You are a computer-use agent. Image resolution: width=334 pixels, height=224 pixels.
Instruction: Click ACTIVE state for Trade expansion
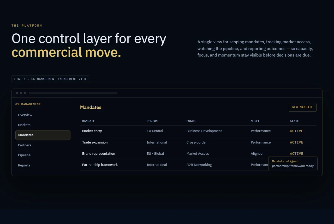(x=296, y=142)
